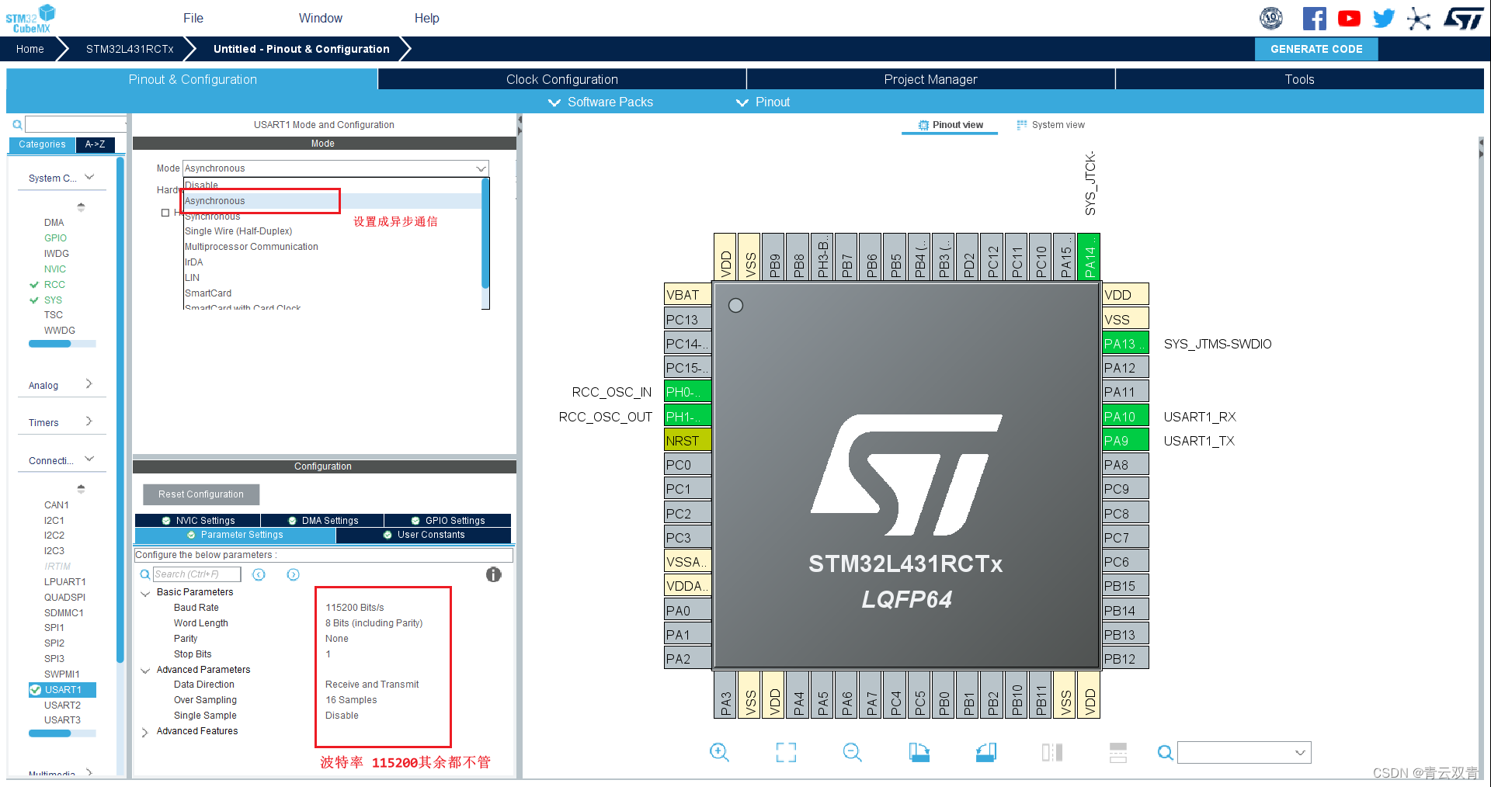The image size is (1491, 787).
Task: Open the DMA Settings tab
Action: (x=322, y=521)
